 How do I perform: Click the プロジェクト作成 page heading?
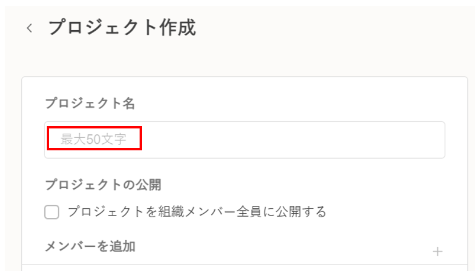pos(122,28)
